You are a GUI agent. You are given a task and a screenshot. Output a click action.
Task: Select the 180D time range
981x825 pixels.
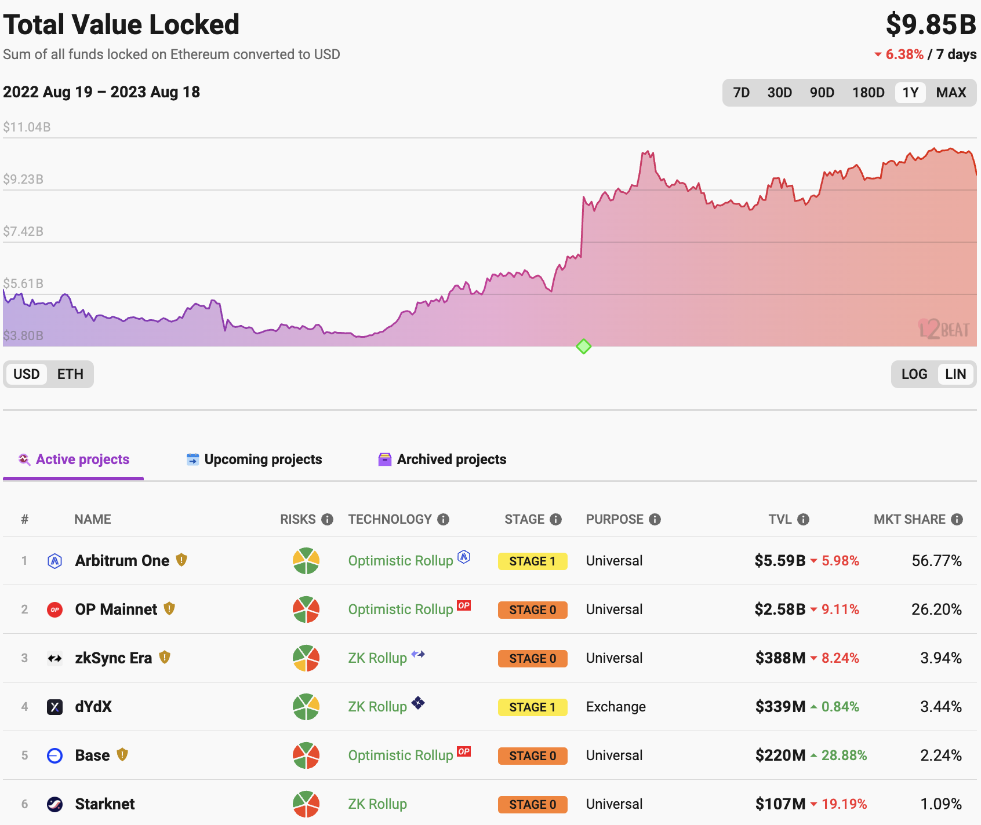[869, 93]
